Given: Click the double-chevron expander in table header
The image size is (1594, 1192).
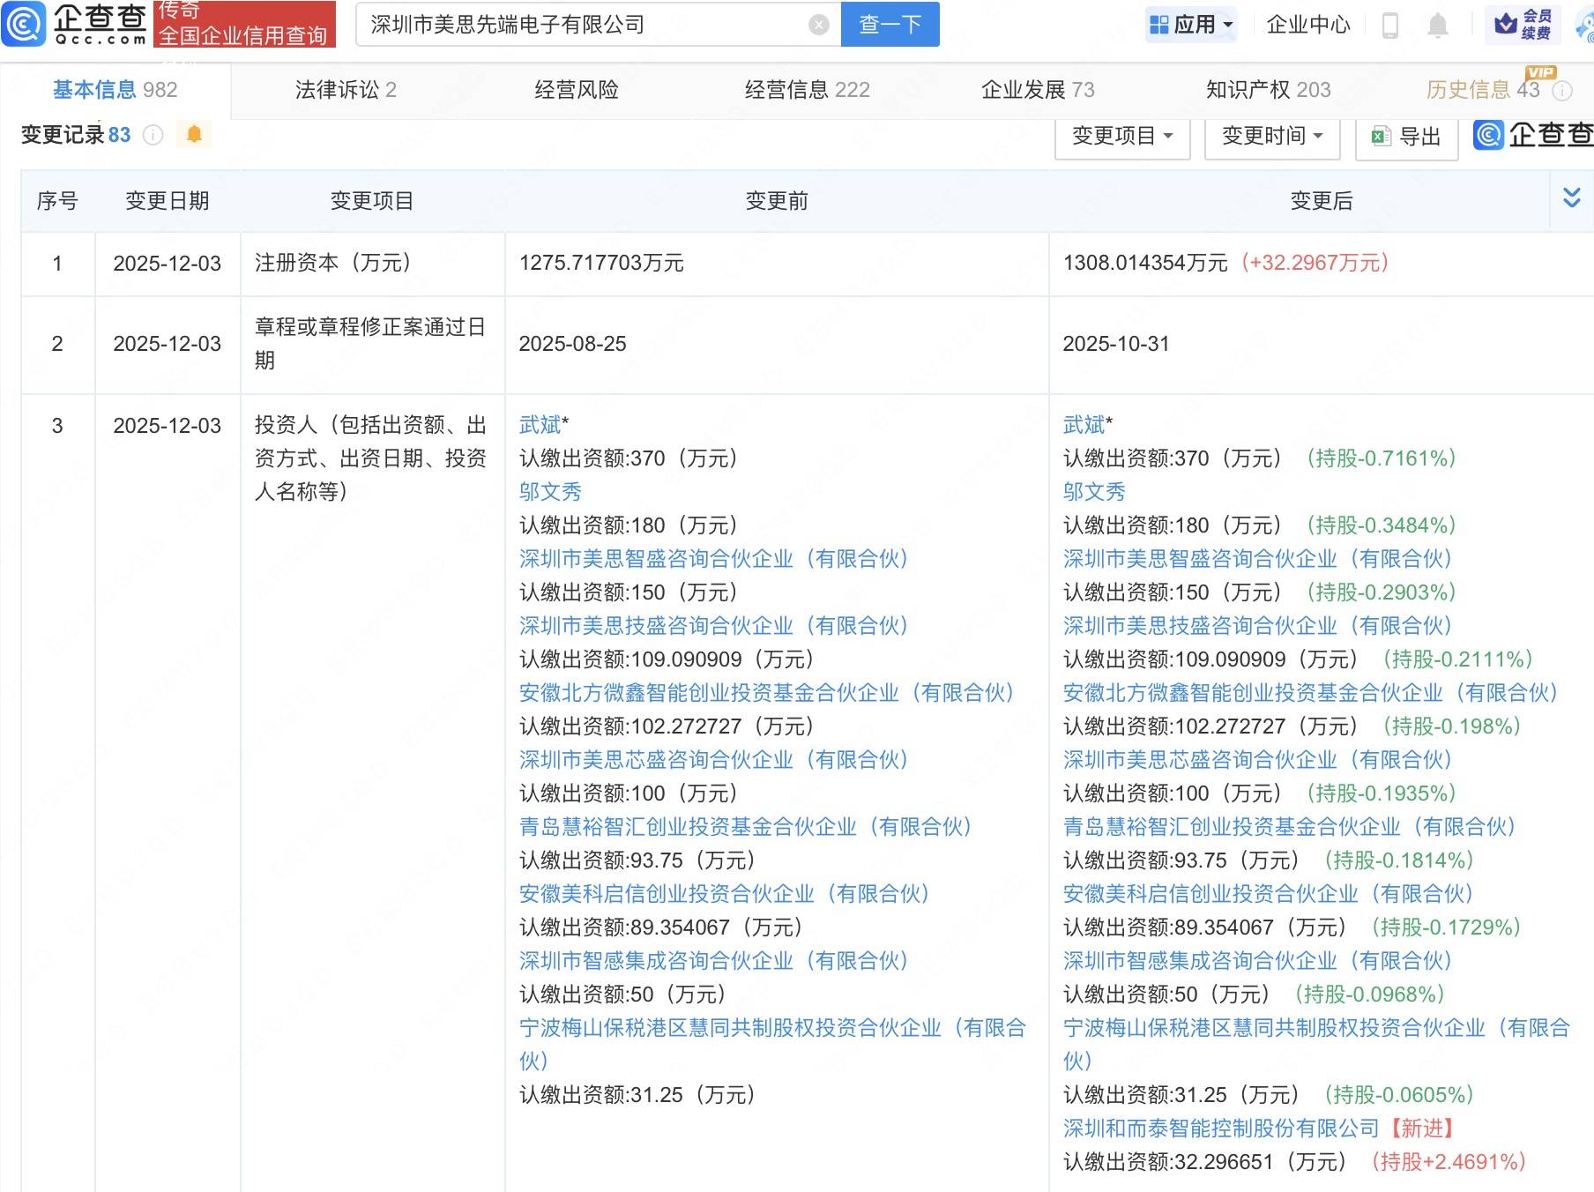Looking at the screenshot, I should [1571, 197].
